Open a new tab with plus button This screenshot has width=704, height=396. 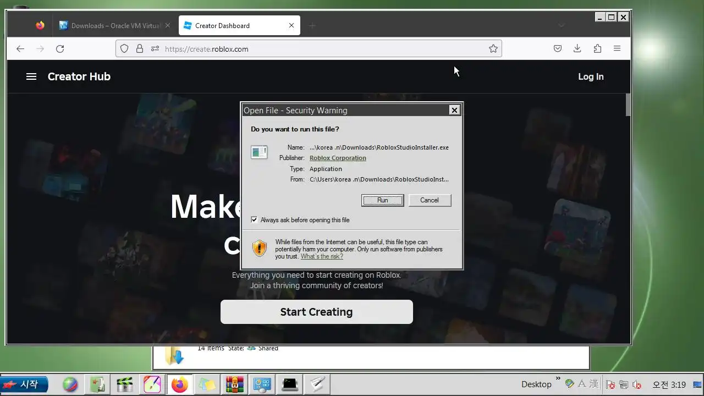(x=312, y=26)
